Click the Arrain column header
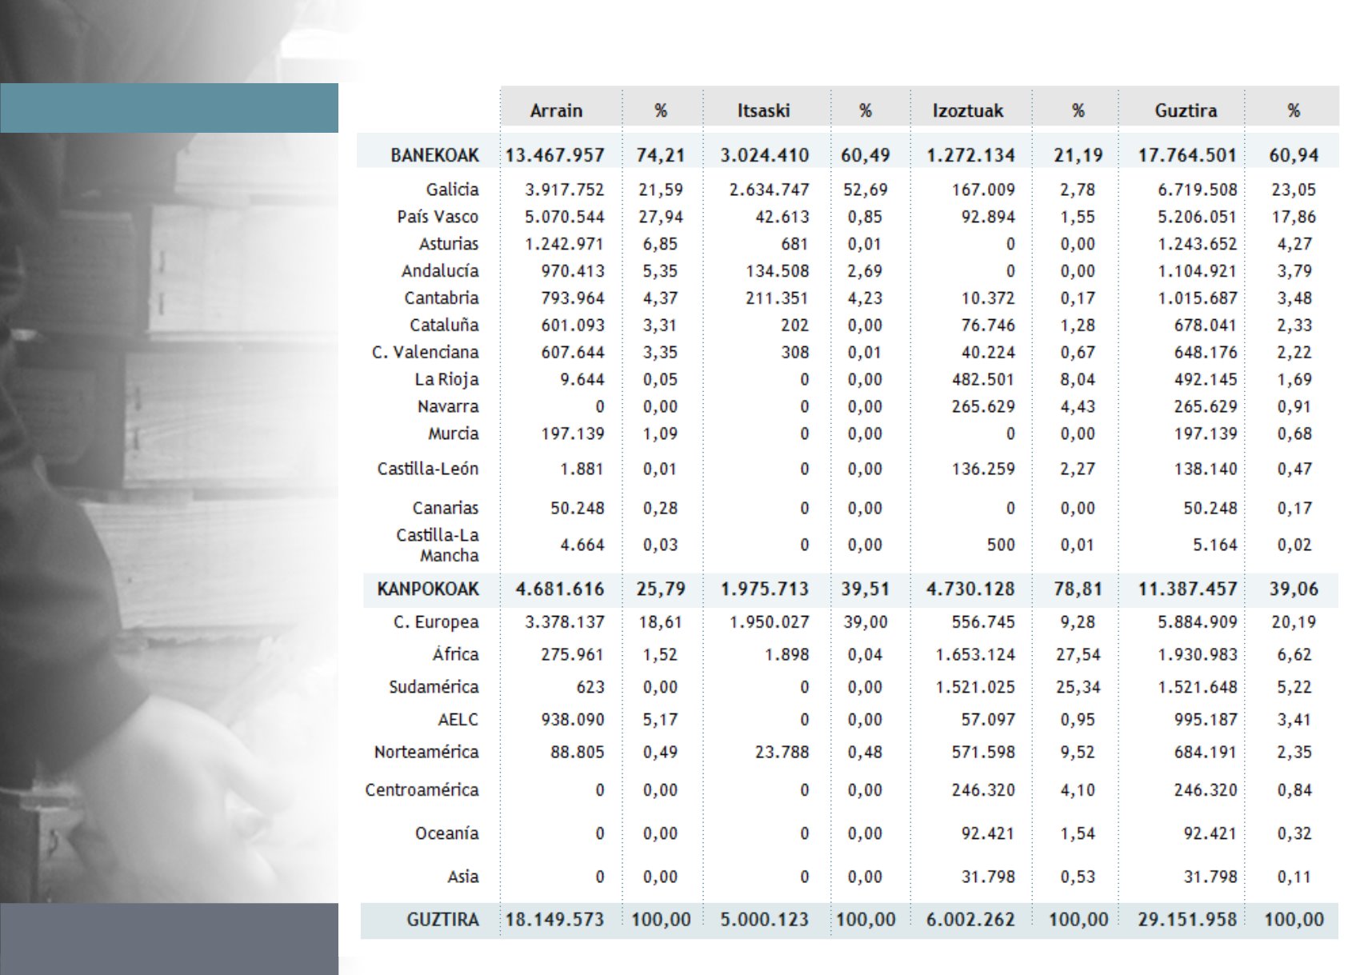This screenshot has height=975, width=1364. [556, 110]
